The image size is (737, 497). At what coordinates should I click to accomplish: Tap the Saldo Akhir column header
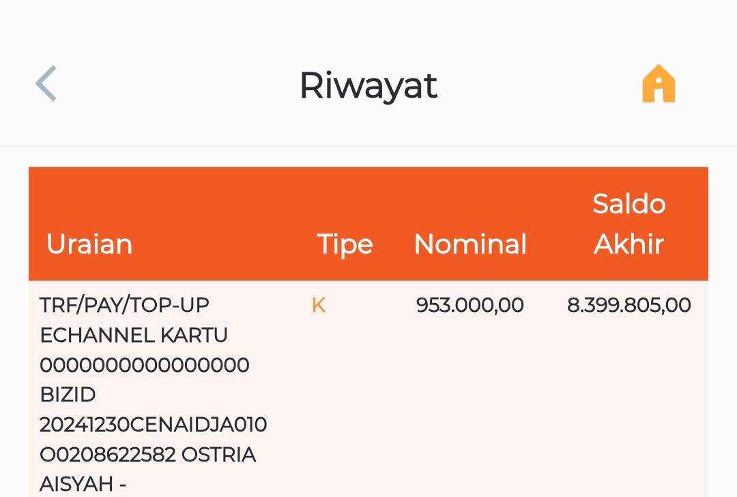[628, 224]
